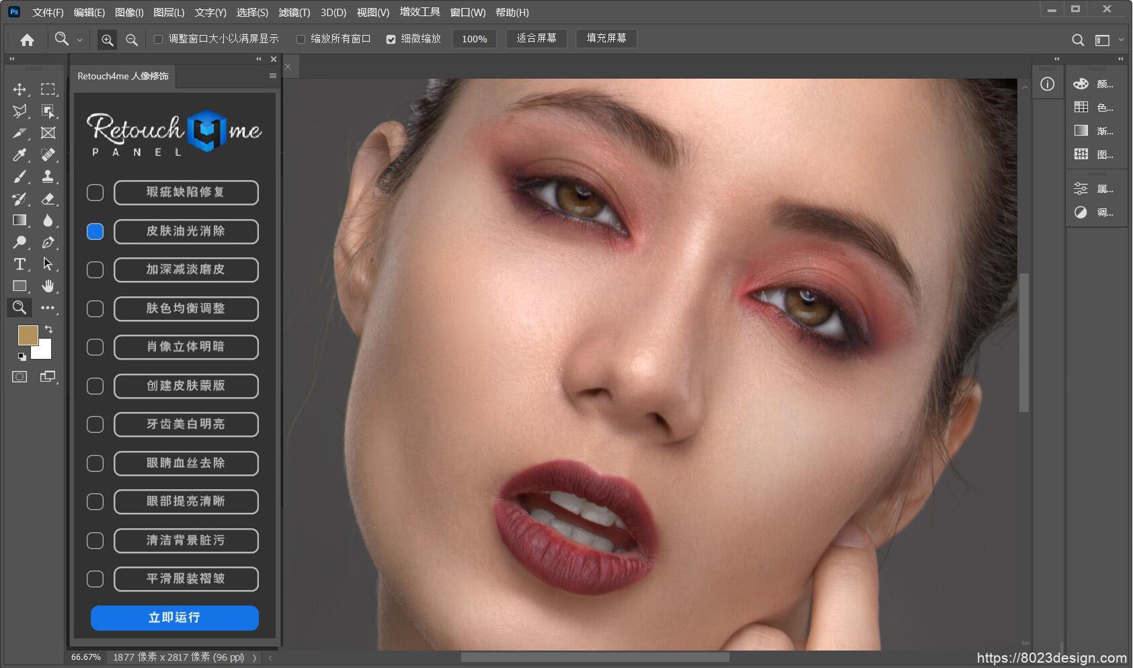Click the zoom-out magnifier icon

132,40
